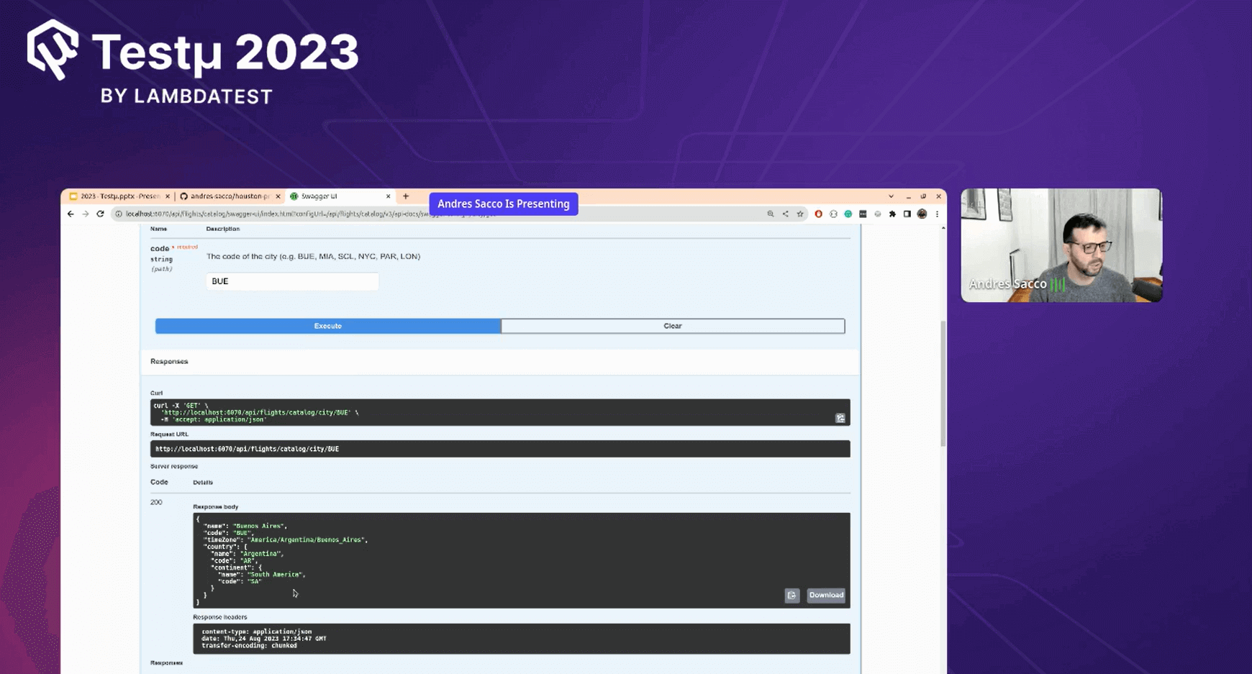
Task: Download the JSON response body
Action: [826, 596]
